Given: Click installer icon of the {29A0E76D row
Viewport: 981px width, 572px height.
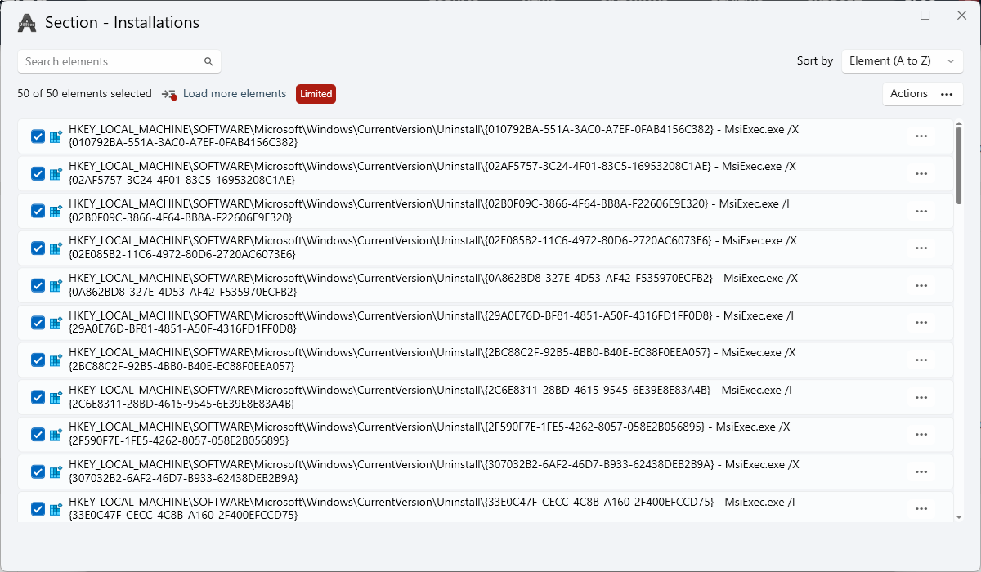Looking at the screenshot, I should click(56, 323).
